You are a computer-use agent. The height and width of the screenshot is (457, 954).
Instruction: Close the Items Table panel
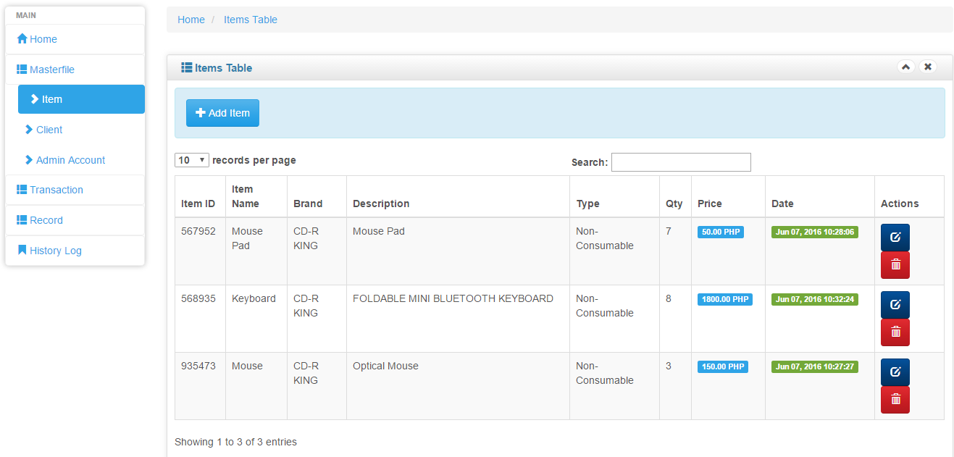coord(928,67)
